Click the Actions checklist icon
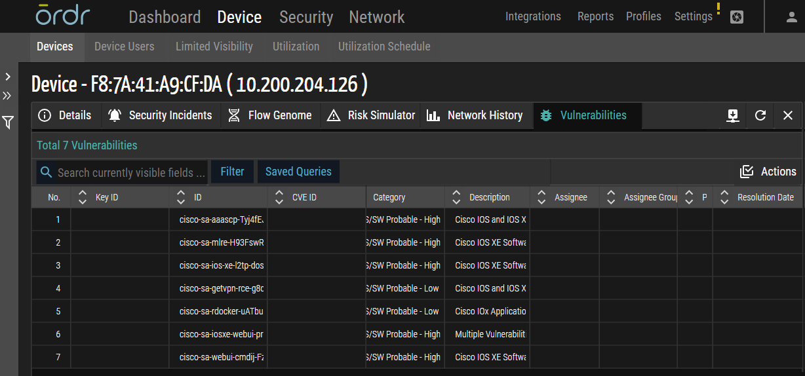This screenshot has width=805, height=376. (x=746, y=172)
